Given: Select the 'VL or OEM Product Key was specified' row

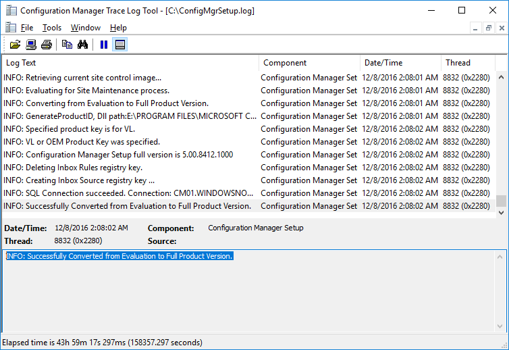Looking at the screenshot, I should [x=249, y=142].
